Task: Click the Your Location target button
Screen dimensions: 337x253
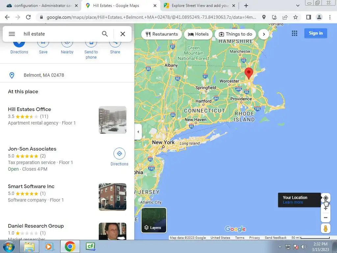Action: [x=325, y=198]
